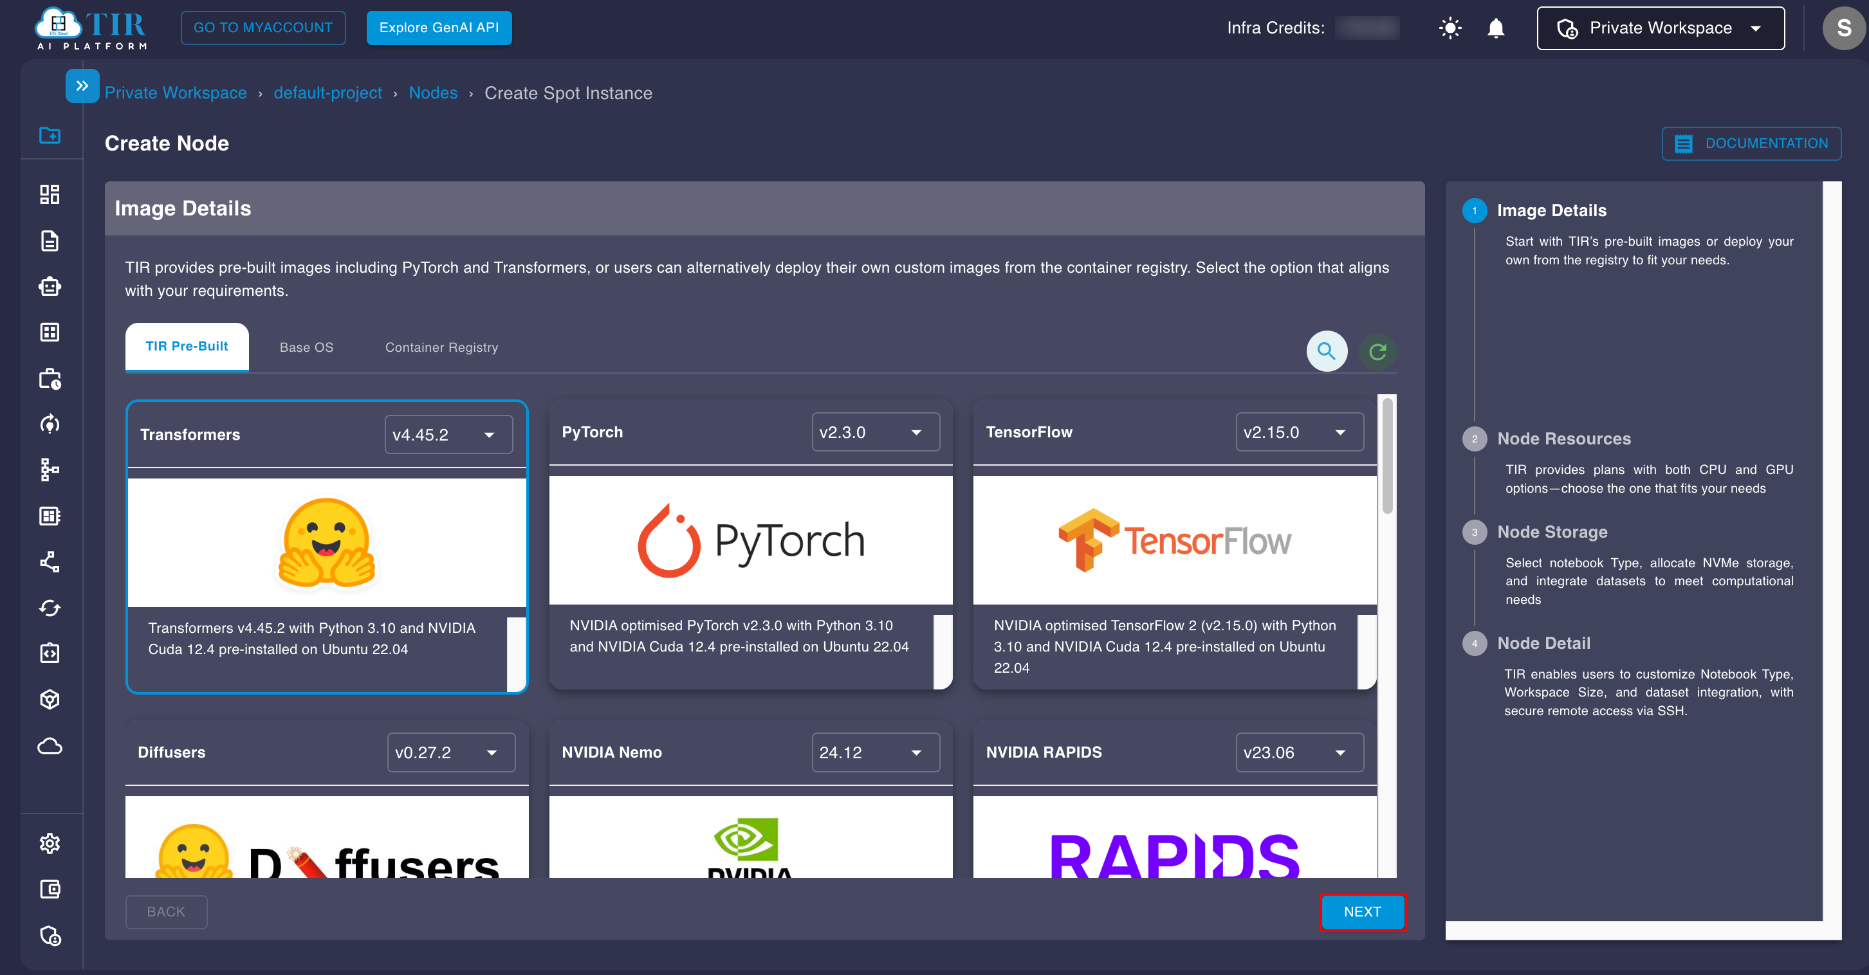Viewport: 1869px width, 975px height.
Task: Select the Transformers image card logo
Action: click(326, 542)
